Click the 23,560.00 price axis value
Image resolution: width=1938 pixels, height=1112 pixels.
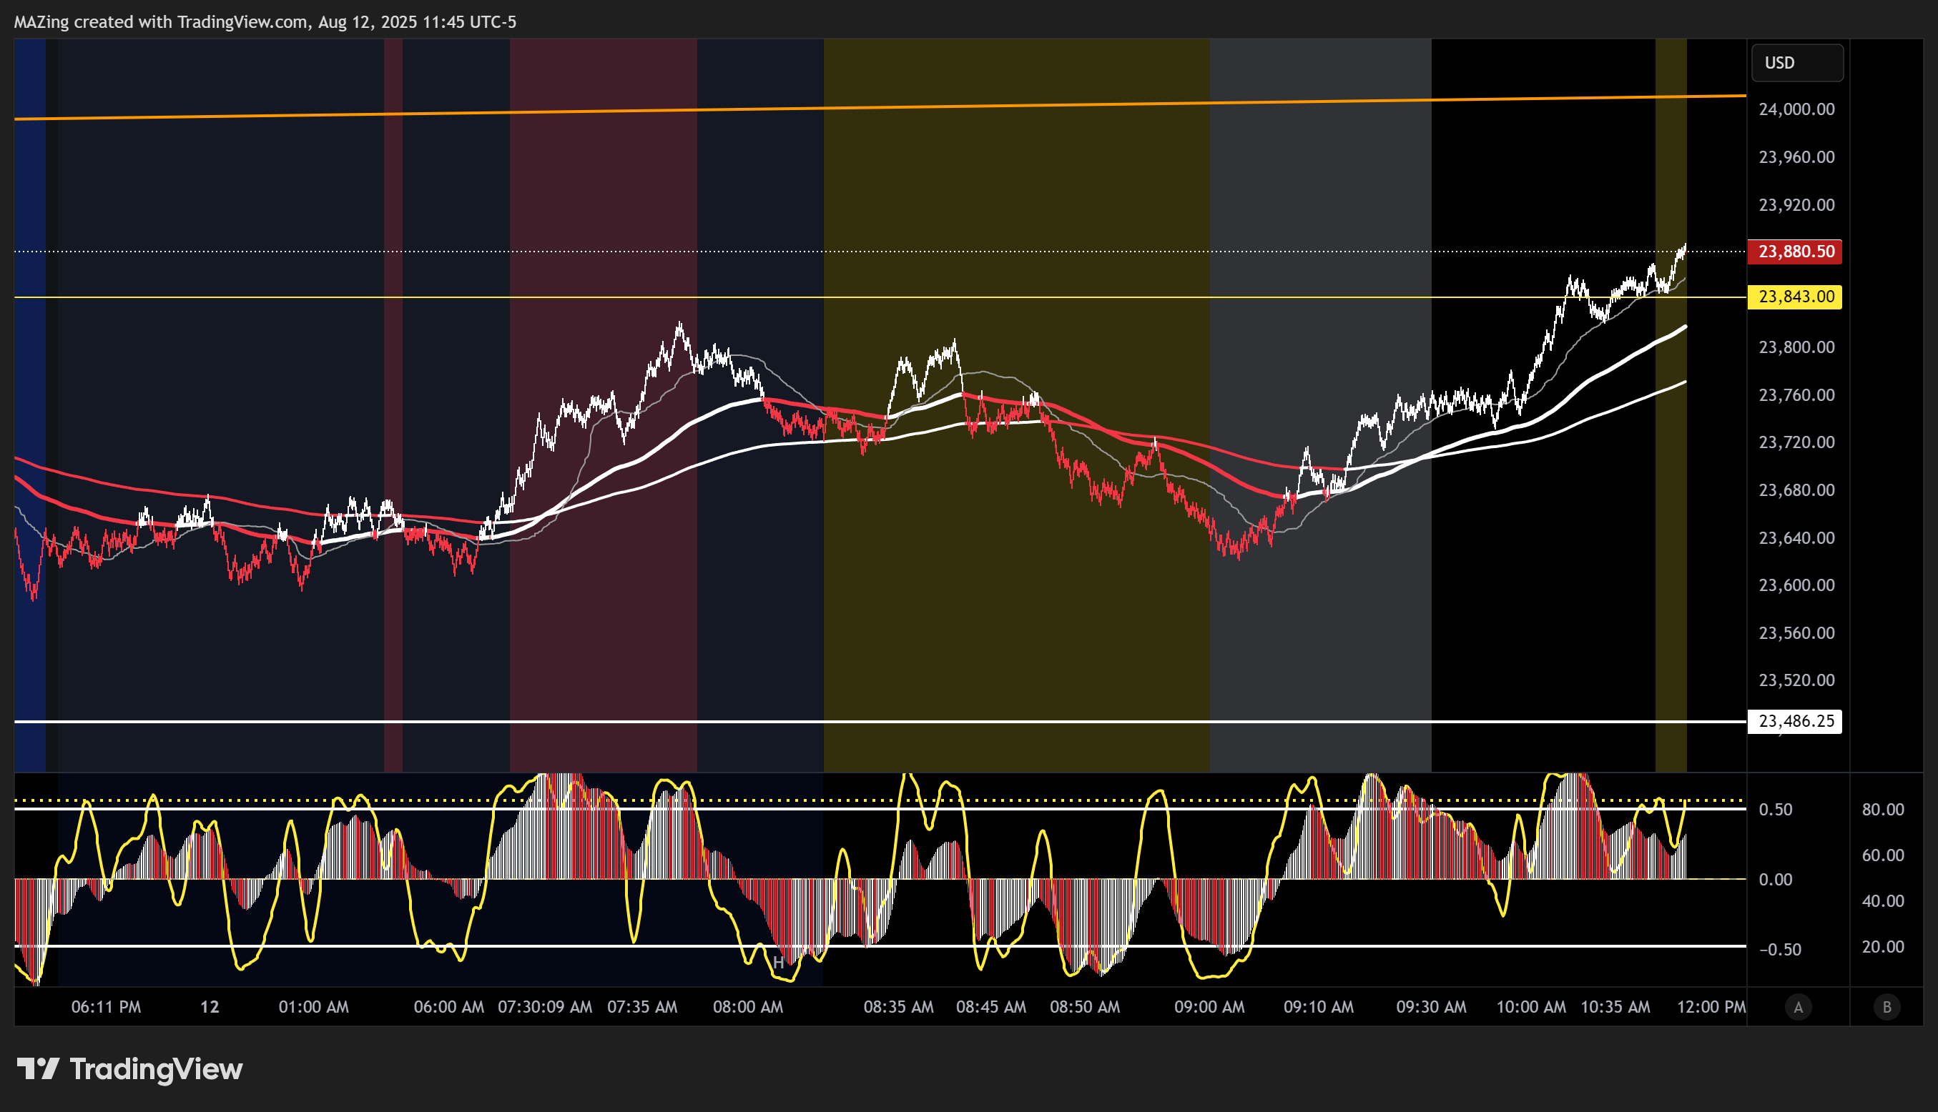tap(1796, 633)
